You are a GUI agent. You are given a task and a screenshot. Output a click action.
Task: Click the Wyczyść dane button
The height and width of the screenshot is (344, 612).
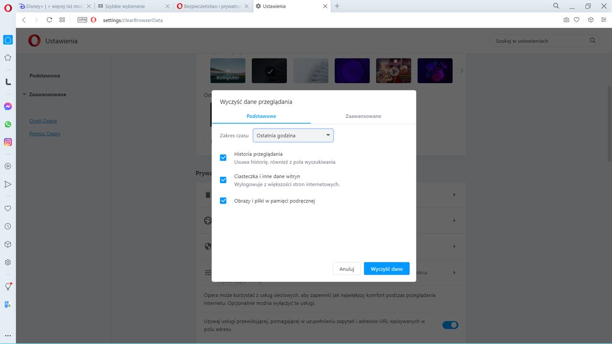tap(387, 269)
